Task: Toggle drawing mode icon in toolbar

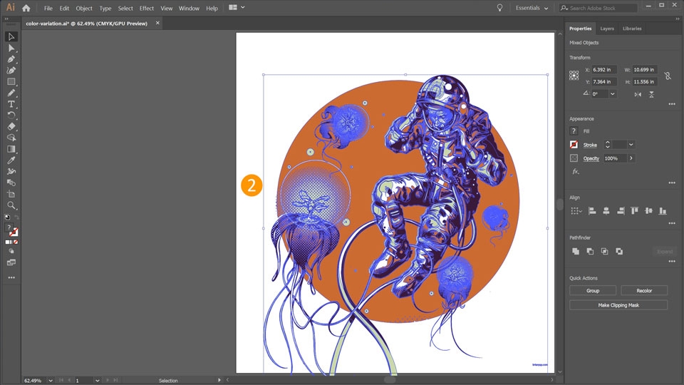Action: [x=11, y=252]
